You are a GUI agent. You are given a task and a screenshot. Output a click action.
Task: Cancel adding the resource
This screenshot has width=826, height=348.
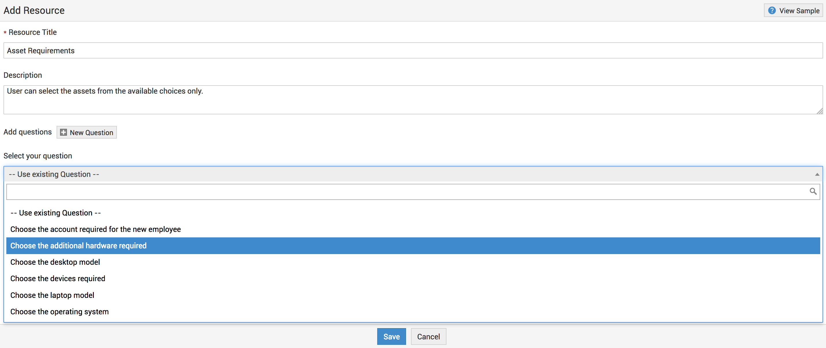pos(428,336)
